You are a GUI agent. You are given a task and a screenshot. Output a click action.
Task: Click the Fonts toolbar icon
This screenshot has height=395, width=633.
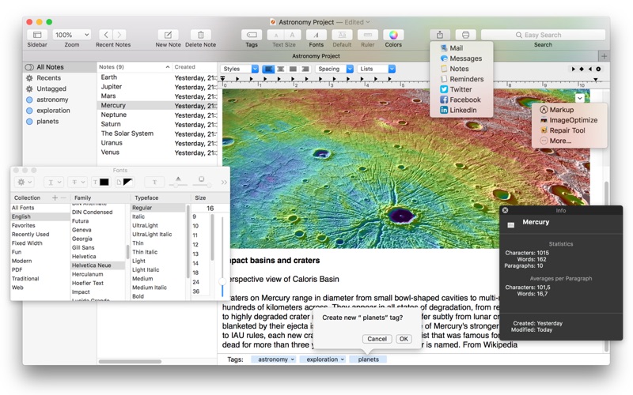click(316, 35)
